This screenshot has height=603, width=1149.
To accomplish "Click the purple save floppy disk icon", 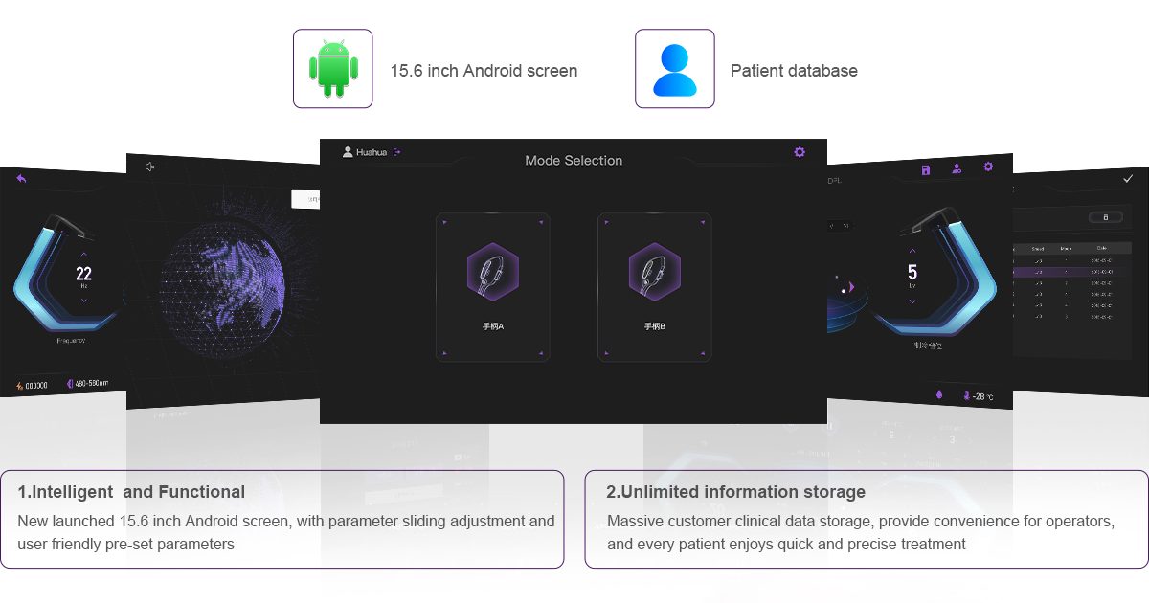I will pyautogui.click(x=926, y=169).
